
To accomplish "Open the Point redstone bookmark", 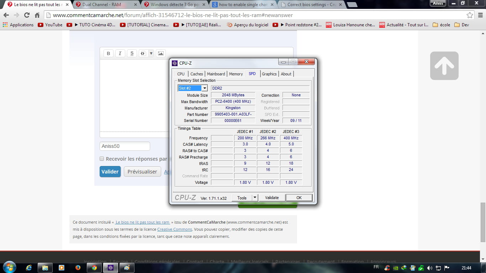I will pos(297,25).
